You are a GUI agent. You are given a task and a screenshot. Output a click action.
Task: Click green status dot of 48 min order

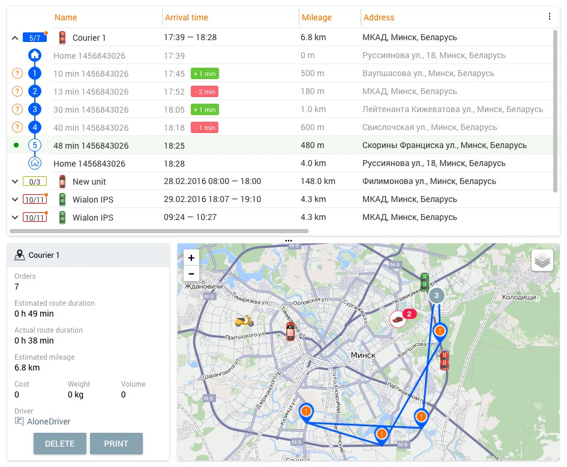(16, 145)
